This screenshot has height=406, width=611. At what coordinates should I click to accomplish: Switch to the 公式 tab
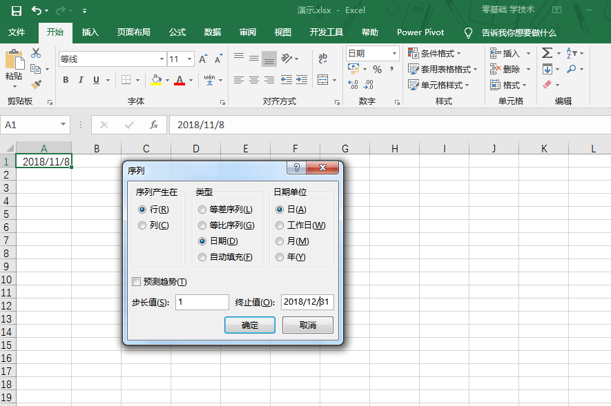(x=177, y=32)
